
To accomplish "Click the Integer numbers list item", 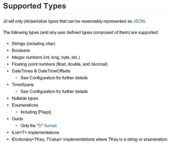I will (46, 57).
